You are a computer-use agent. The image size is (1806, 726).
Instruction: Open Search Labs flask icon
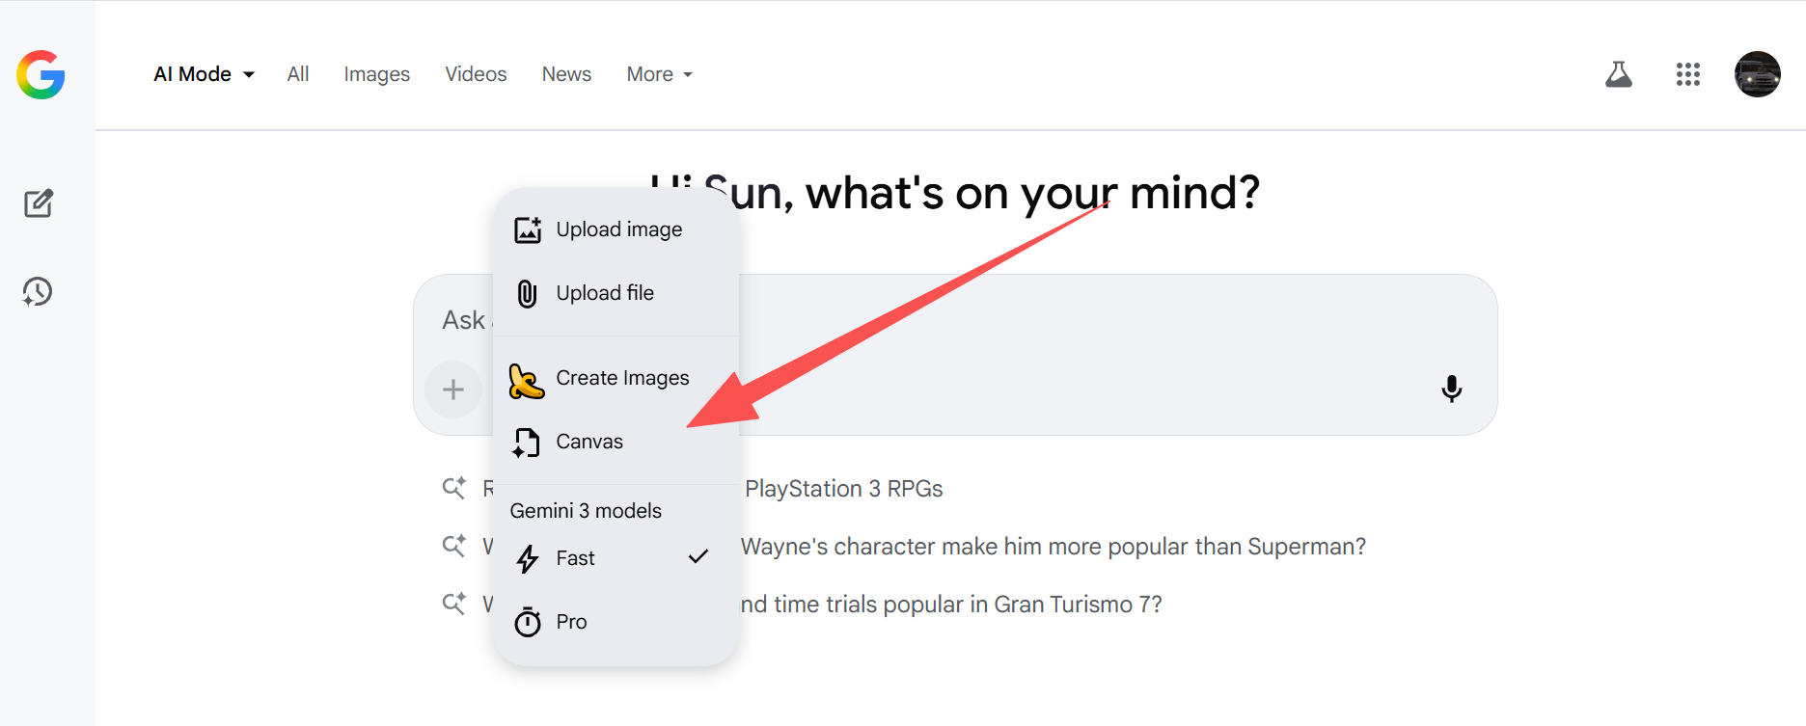[1618, 74]
